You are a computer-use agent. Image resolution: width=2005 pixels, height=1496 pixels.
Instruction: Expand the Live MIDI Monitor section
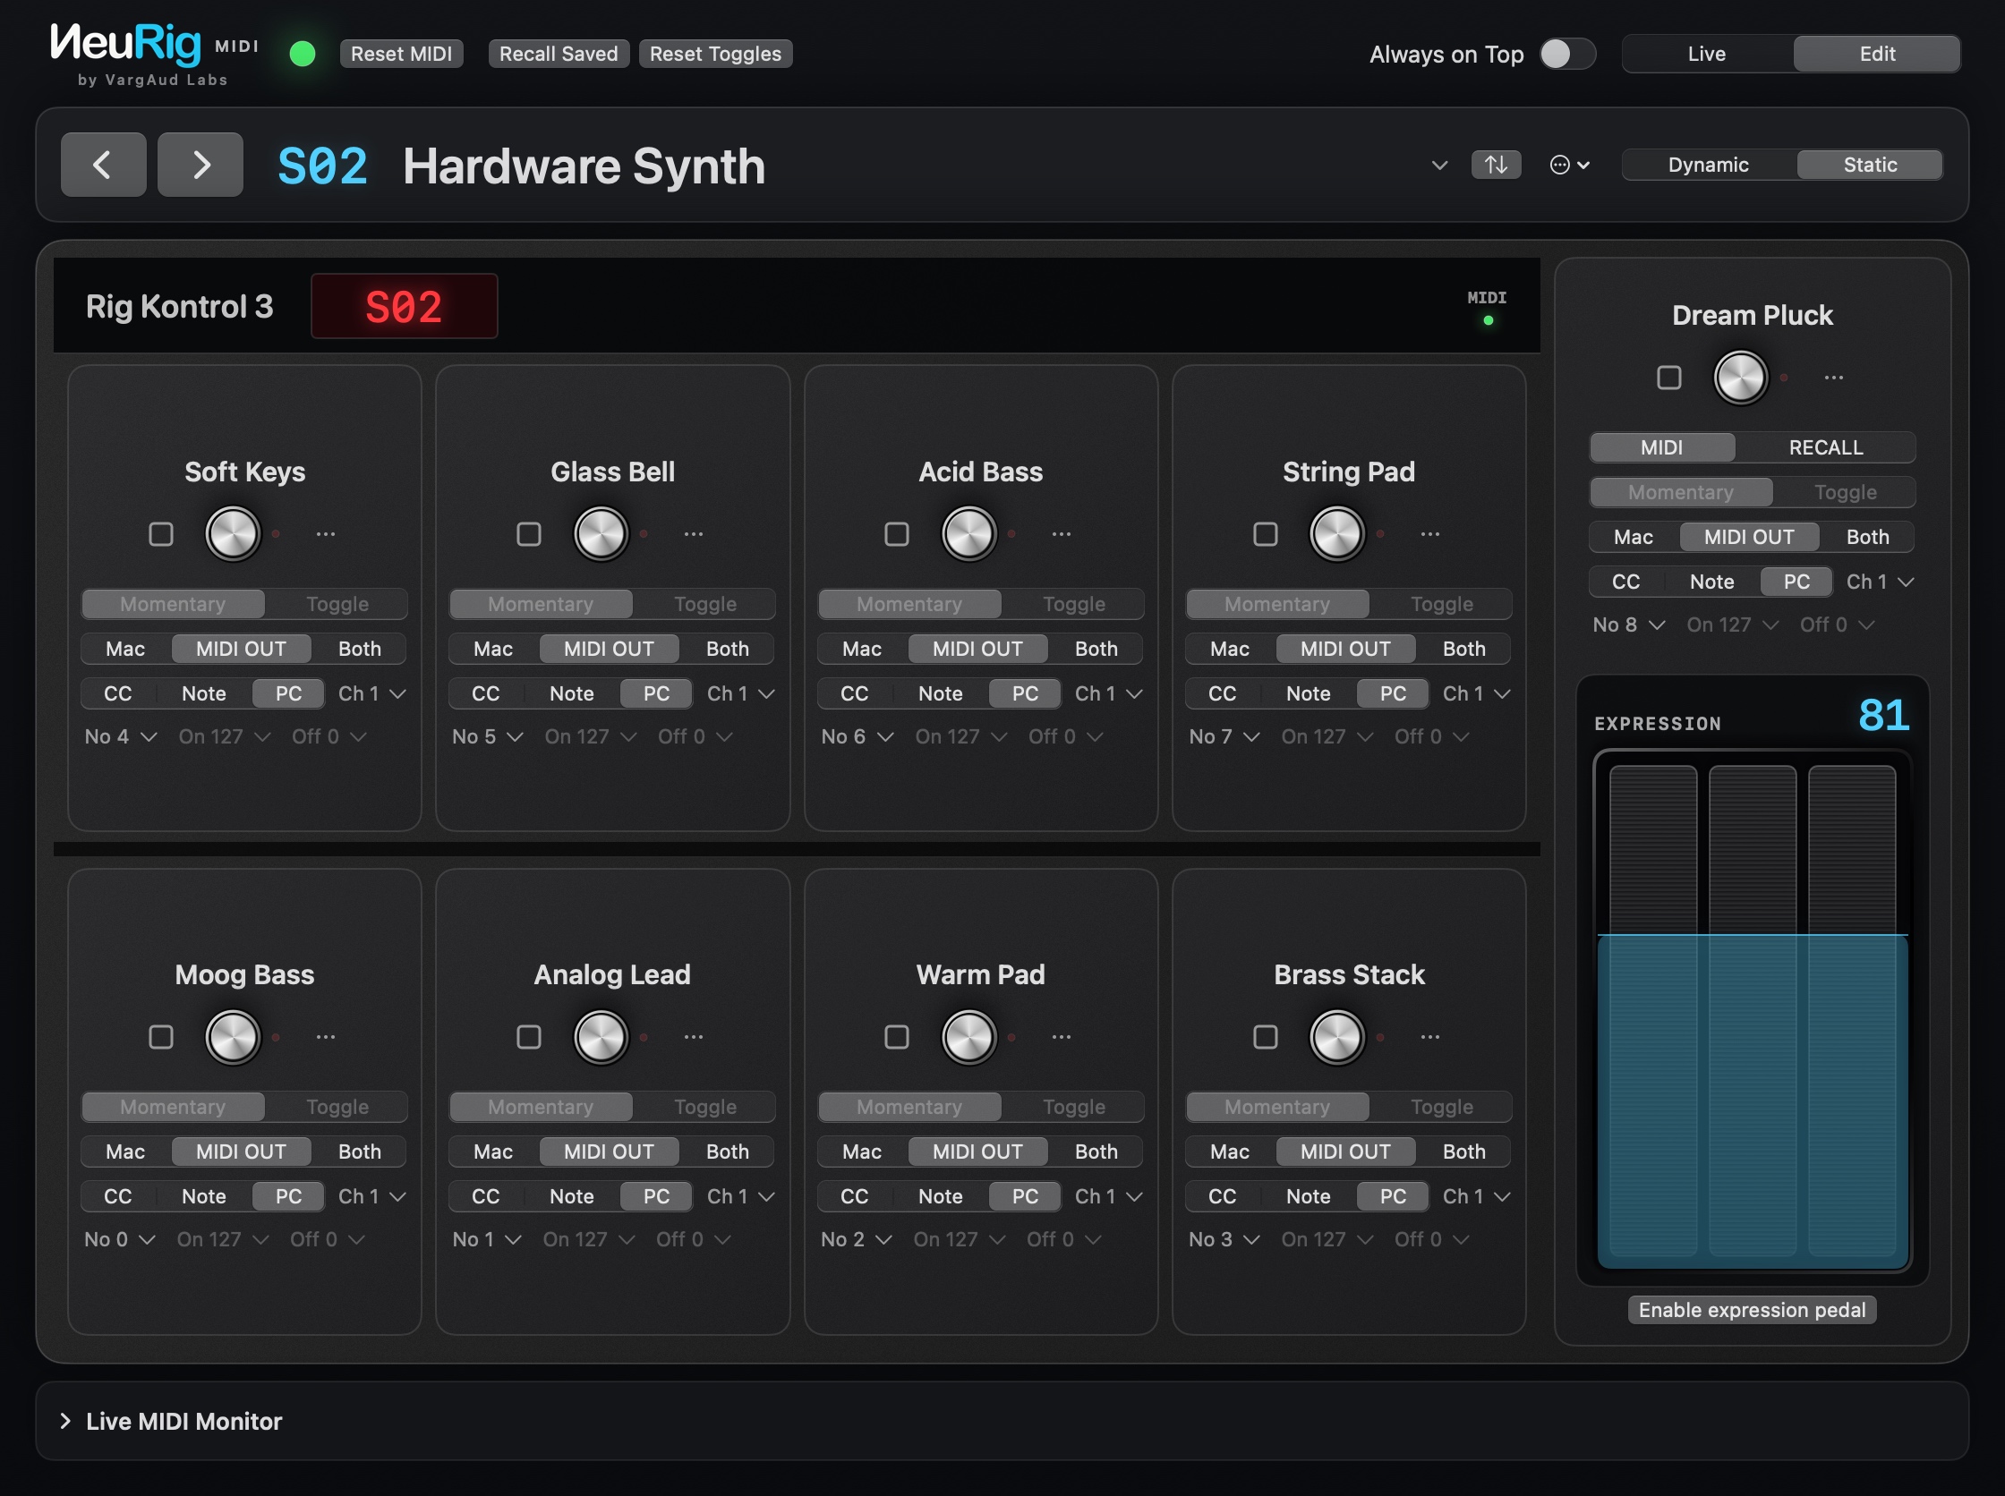65,1421
